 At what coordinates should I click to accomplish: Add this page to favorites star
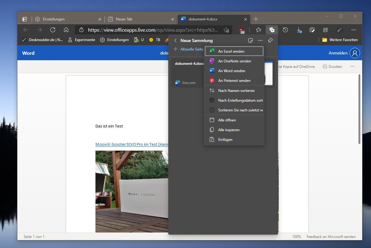pyautogui.click(x=226, y=30)
